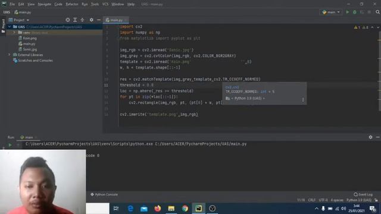Open the Tools menu
Viewport: 381px width, 214px height.
point(95,4)
